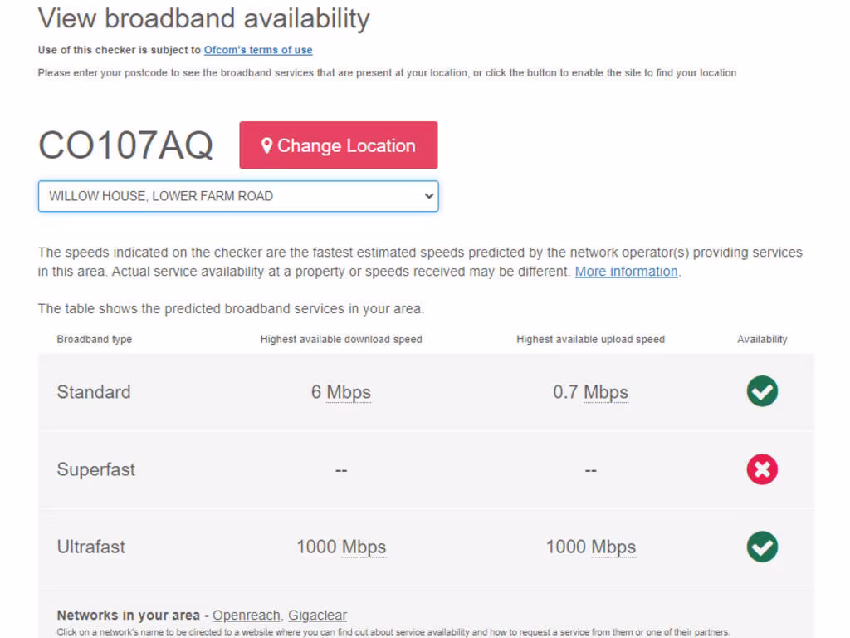
Task: Select the Superfast broadband type row label
Action: 96,469
